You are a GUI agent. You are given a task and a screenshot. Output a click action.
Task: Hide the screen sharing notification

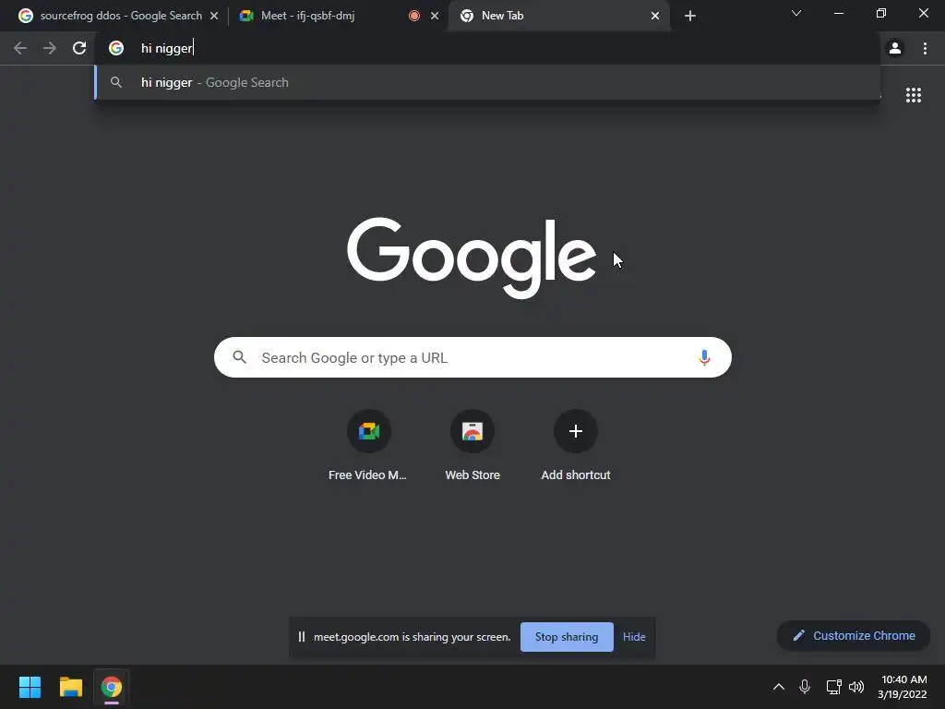tap(634, 637)
